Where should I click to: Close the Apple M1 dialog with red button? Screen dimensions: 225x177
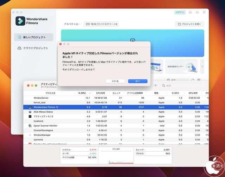(x=60, y=44)
